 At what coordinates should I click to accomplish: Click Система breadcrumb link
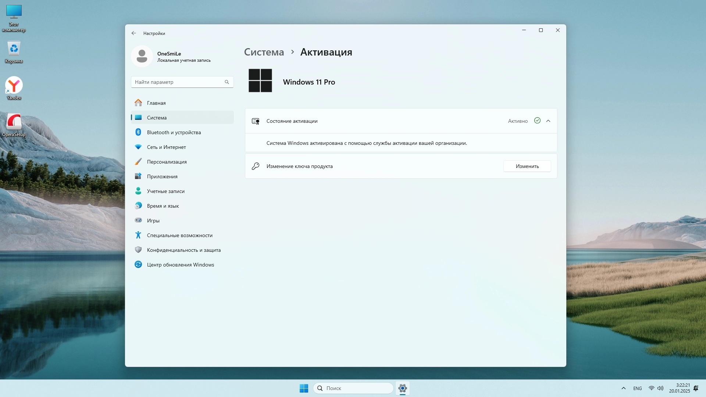pos(264,52)
